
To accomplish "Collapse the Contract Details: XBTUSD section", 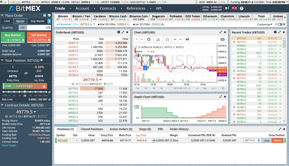I will (2, 105).
